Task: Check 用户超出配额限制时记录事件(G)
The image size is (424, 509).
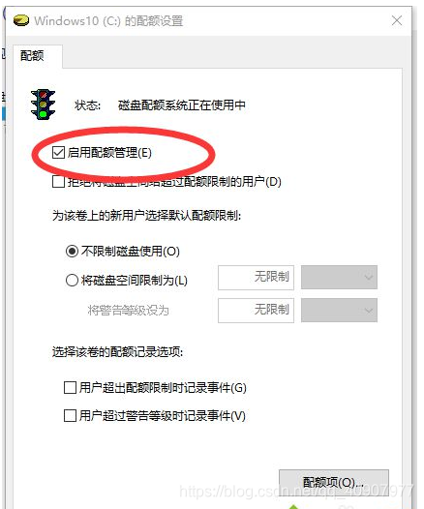Action: [70, 388]
